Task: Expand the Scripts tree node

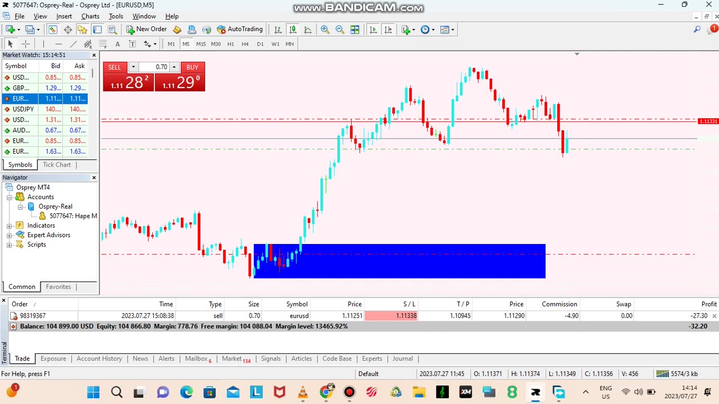Action: 9,245
